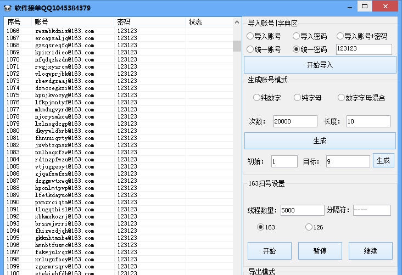Focus the 目标 input field
Viewport: 402px width, 275px height.
[x=348, y=161]
